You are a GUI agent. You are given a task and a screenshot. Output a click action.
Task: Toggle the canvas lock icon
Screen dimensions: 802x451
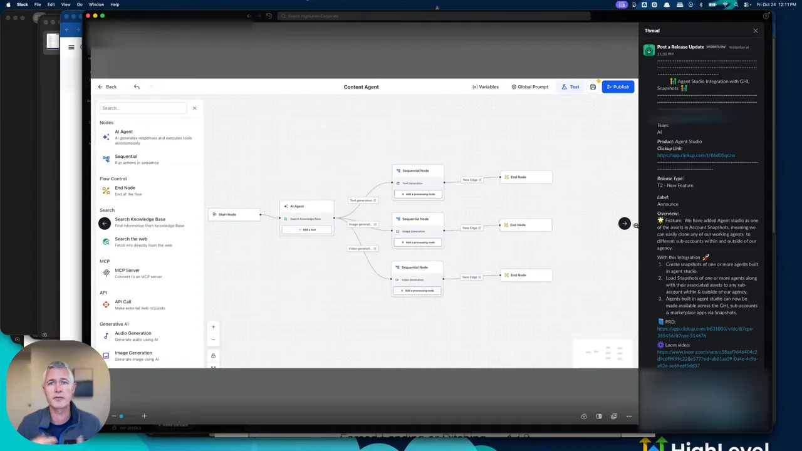213,356
